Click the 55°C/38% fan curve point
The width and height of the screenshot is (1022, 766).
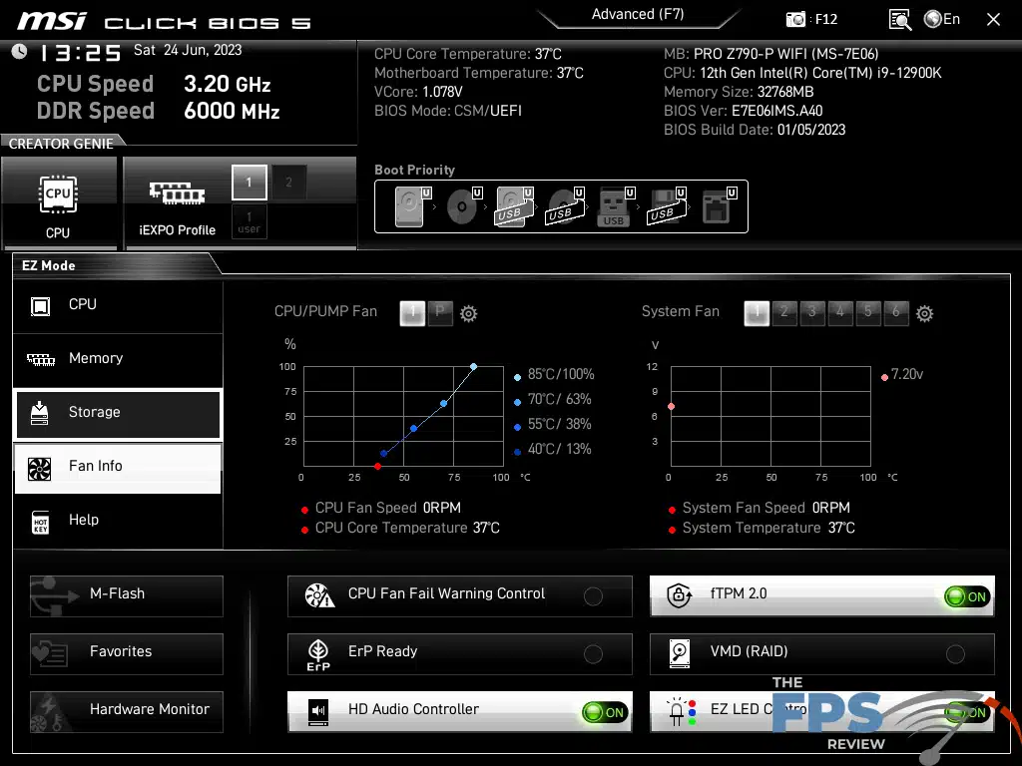click(x=414, y=429)
